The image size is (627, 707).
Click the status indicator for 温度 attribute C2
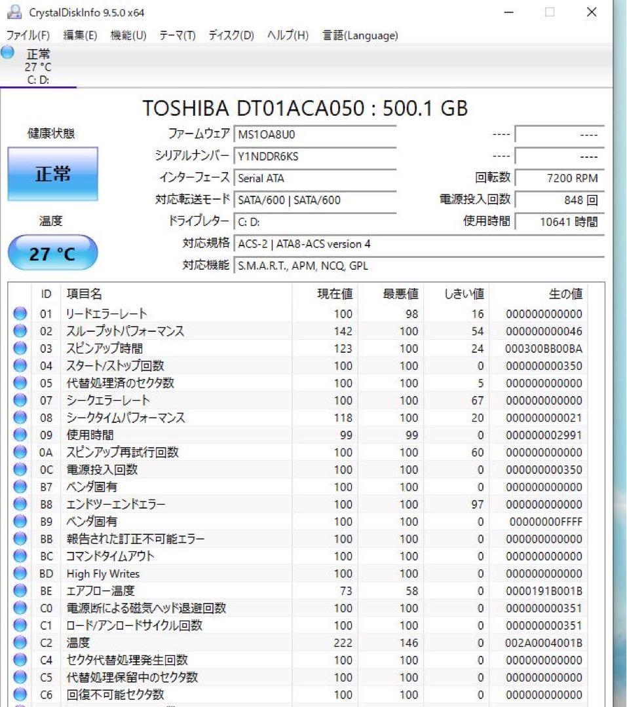point(19,642)
